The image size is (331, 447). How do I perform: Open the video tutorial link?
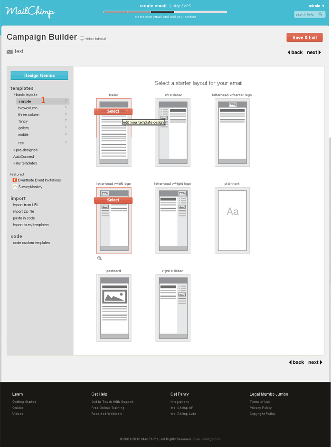pyautogui.click(x=95, y=38)
